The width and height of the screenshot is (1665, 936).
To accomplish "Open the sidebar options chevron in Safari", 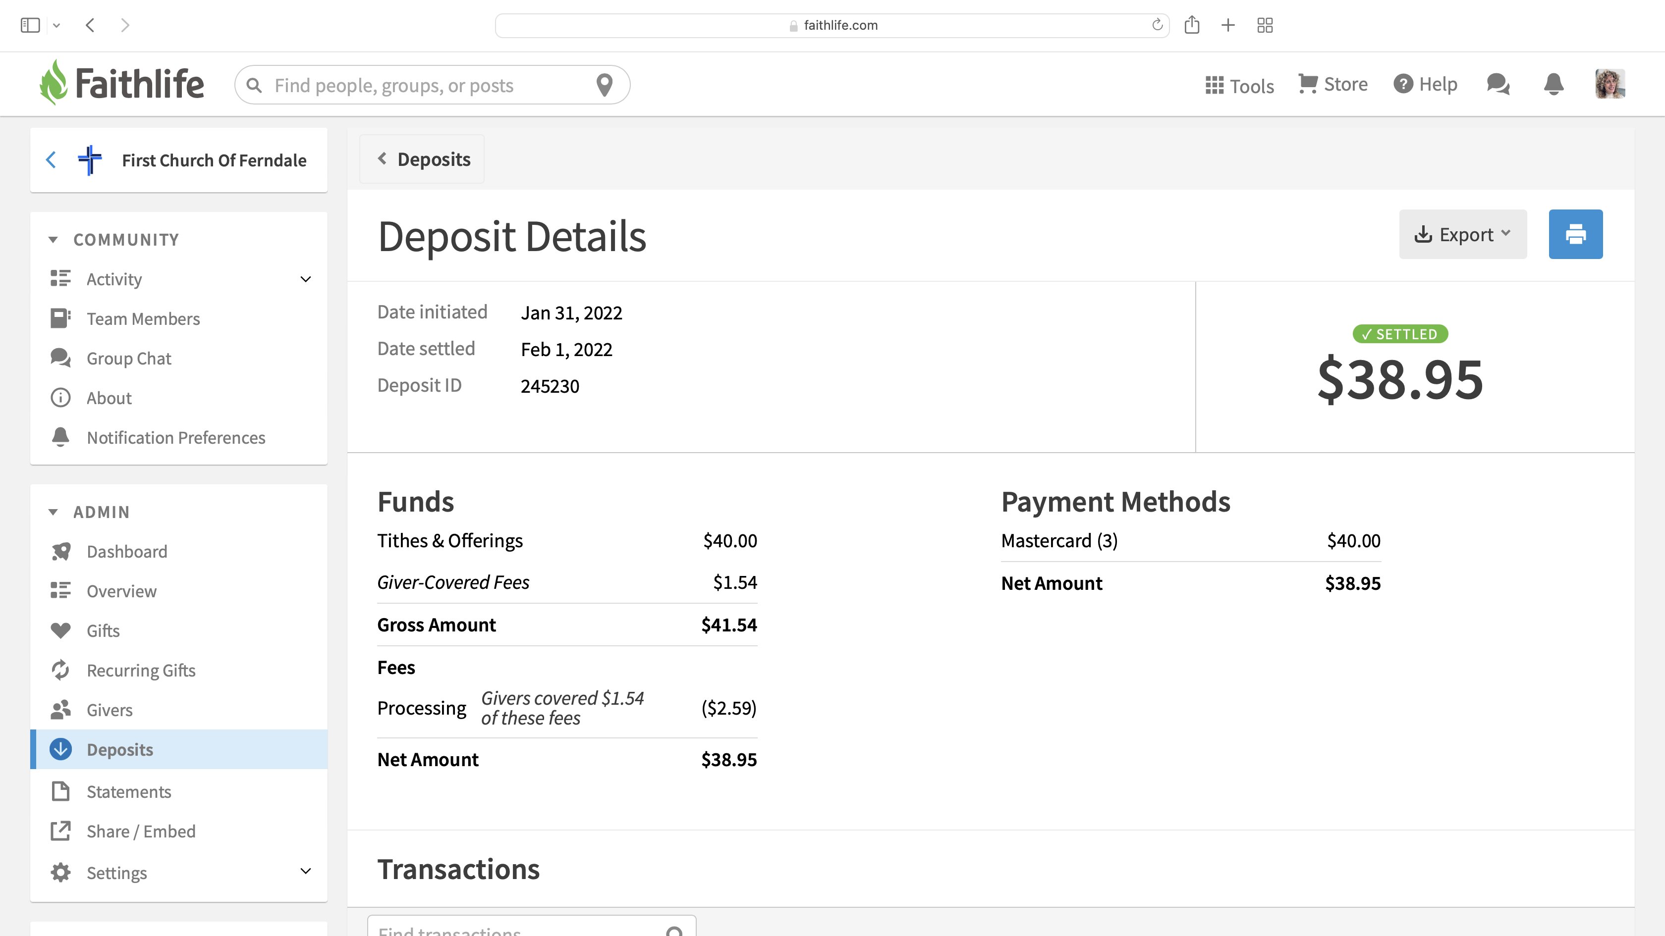I will pos(57,26).
